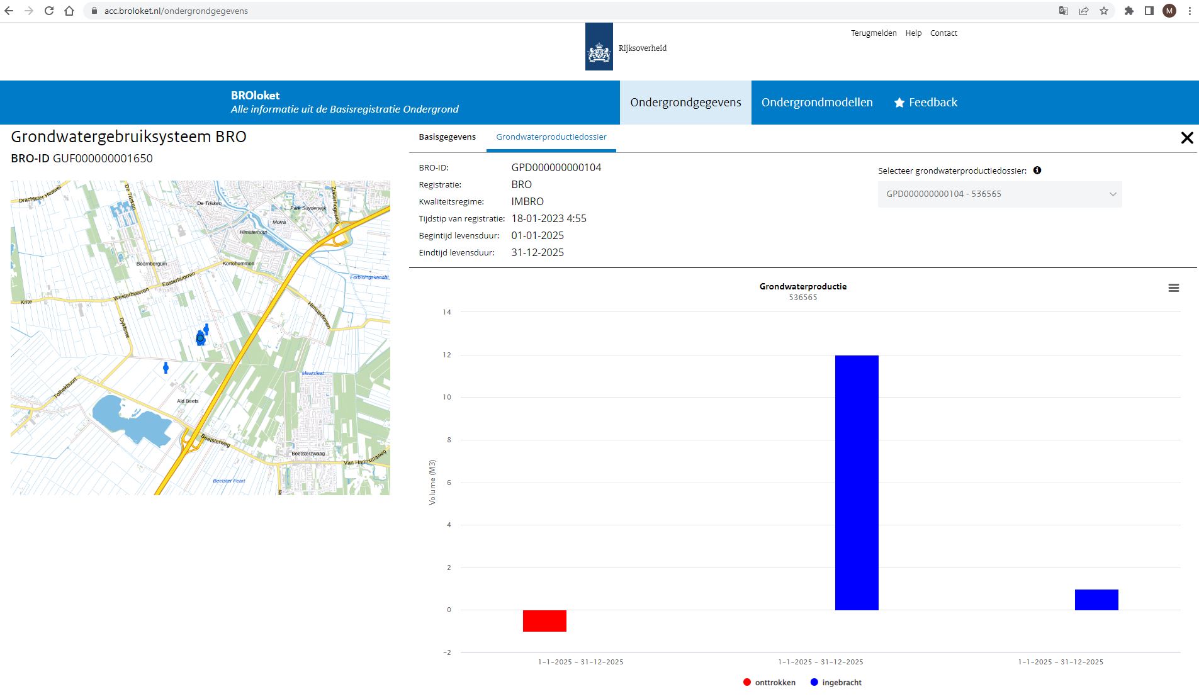Open the Ondergrondmodellen navigation tab

[817, 103]
